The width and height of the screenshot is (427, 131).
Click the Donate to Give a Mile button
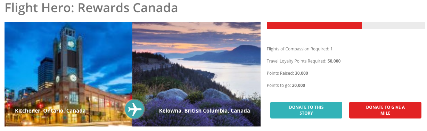pos(385,110)
